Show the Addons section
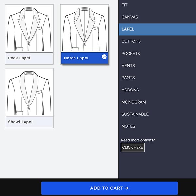This screenshot has width=196, height=196. 130,90
